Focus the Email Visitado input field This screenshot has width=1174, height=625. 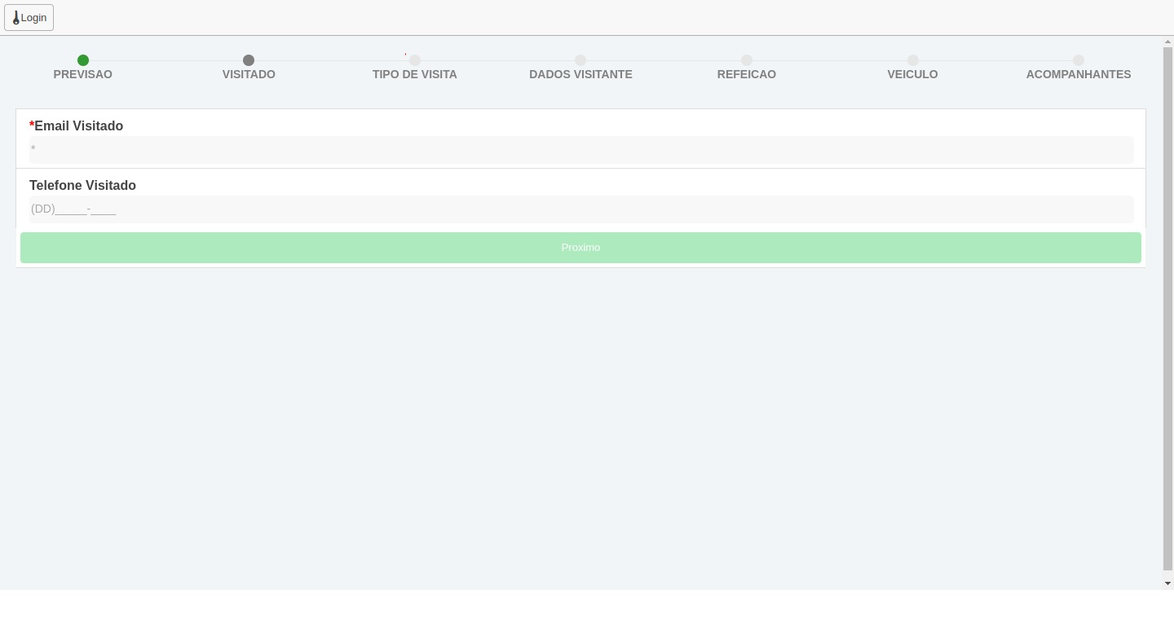click(580, 150)
